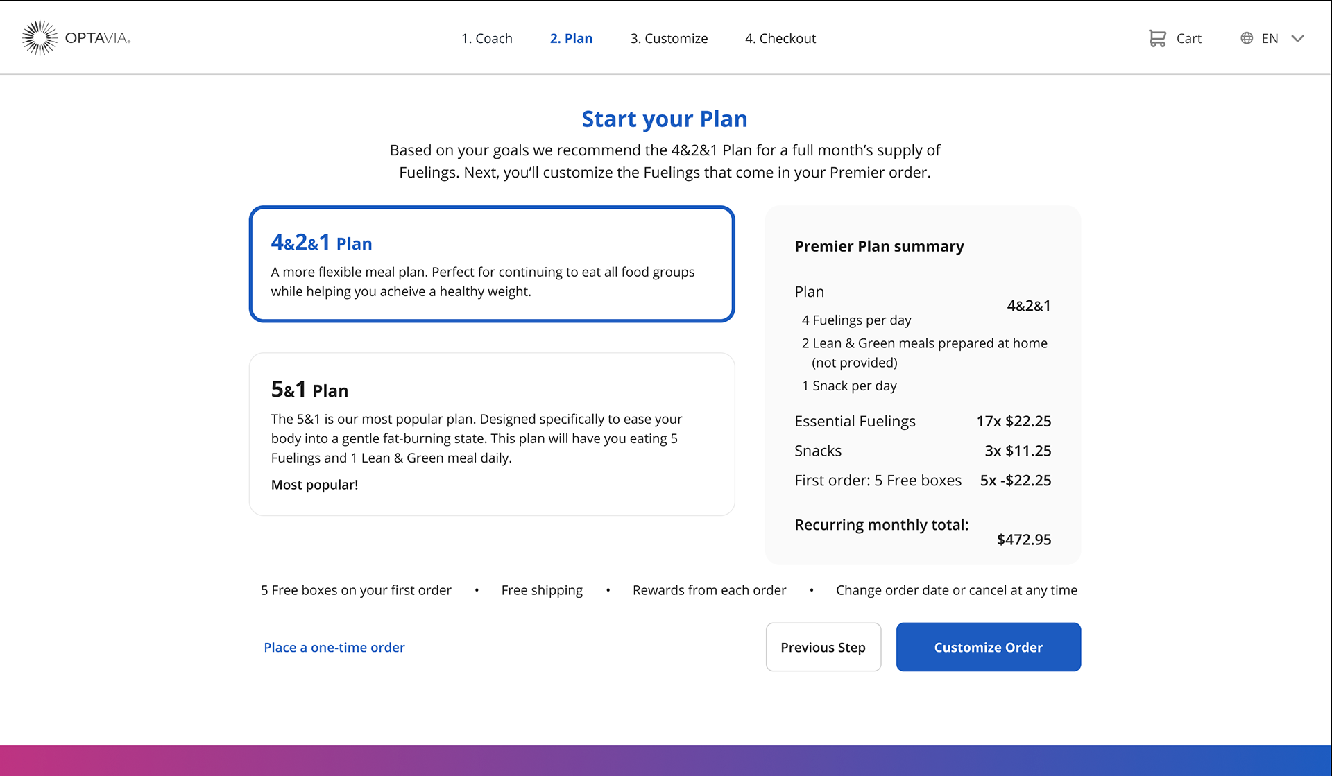This screenshot has height=776, width=1332.
Task: Go to the 1. Coach step
Action: [486, 38]
